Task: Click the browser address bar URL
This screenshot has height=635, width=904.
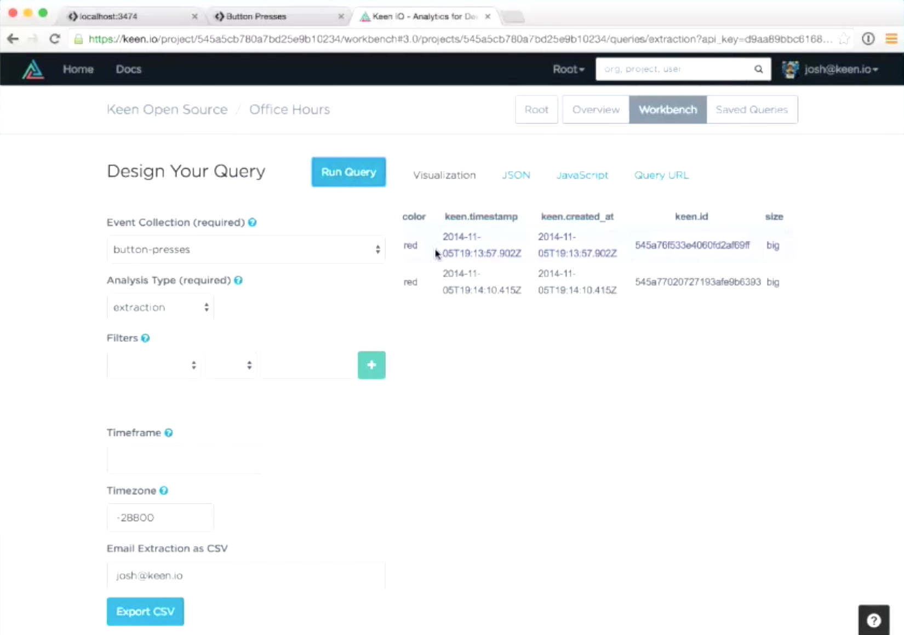Action: point(460,39)
